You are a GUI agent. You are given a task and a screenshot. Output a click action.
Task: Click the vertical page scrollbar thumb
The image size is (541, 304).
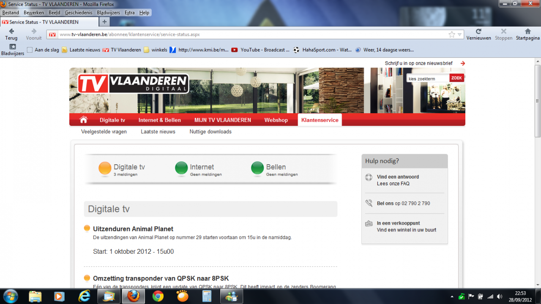point(538,101)
